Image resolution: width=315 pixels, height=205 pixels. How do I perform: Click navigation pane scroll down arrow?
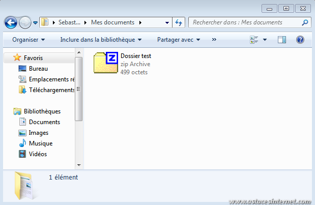pyautogui.click(x=79, y=165)
